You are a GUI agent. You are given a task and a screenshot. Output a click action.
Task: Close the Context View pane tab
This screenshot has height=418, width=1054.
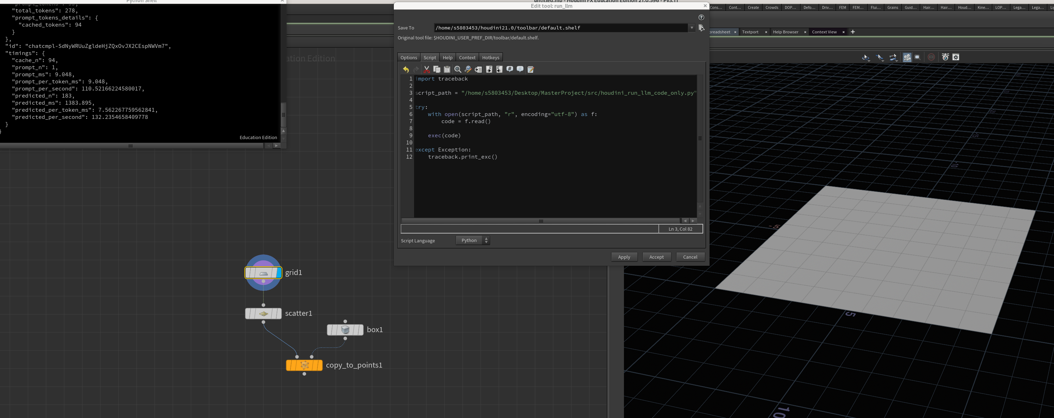(x=843, y=32)
